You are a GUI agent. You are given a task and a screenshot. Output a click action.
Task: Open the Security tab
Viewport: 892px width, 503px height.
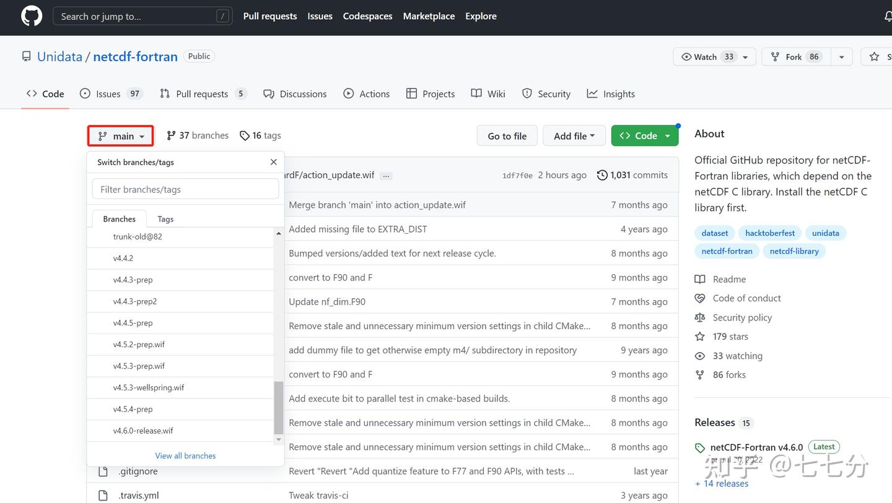[x=546, y=94]
